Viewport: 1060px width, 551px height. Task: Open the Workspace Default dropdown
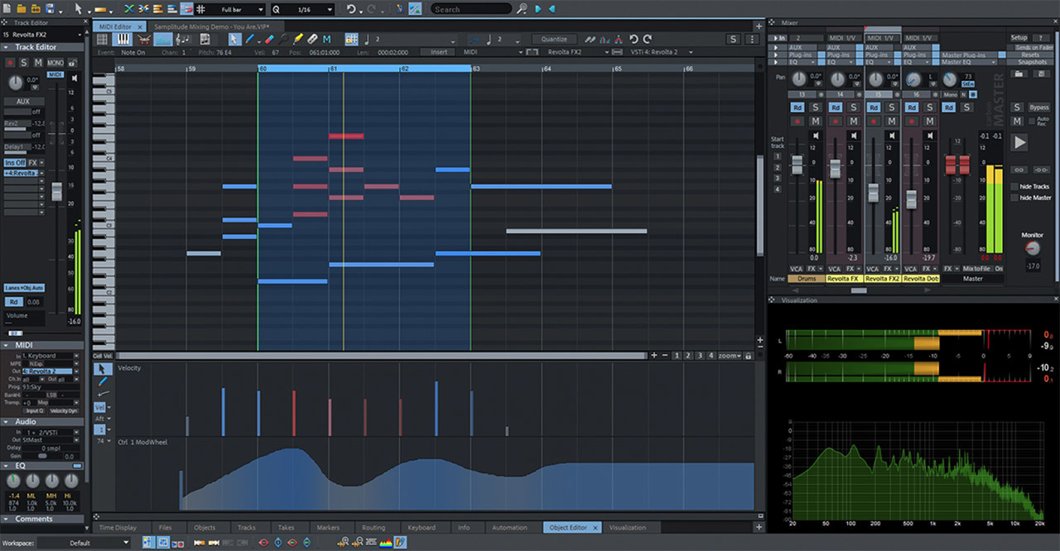coord(84,543)
